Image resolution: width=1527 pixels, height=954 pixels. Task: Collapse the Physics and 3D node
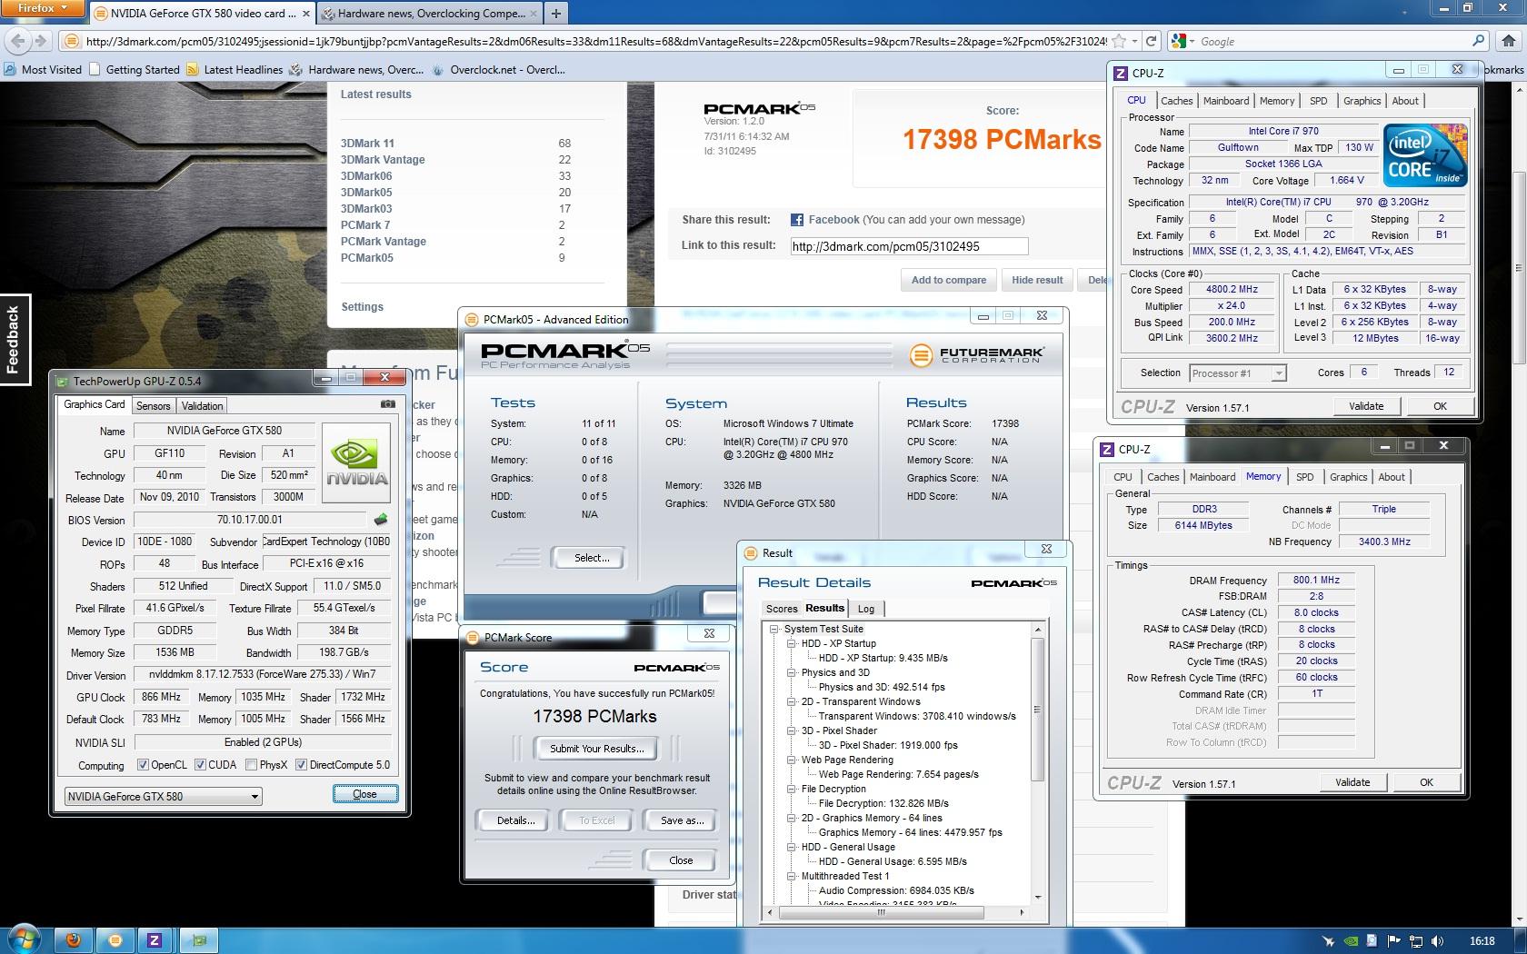pos(792,672)
